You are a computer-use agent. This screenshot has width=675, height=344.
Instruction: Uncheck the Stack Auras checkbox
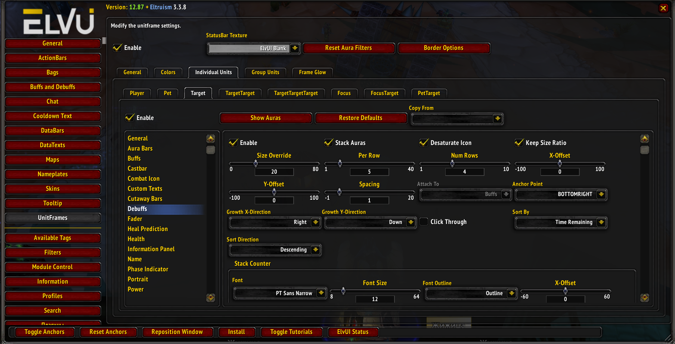coord(328,142)
